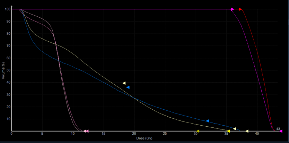Select the pink marker near 12 Gy
289x143 pixels.
(86, 131)
